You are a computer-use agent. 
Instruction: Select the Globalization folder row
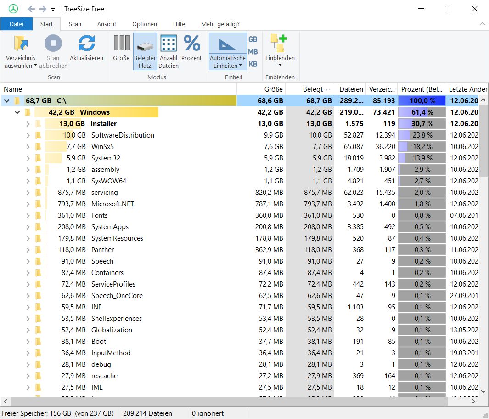tap(240, 330)
